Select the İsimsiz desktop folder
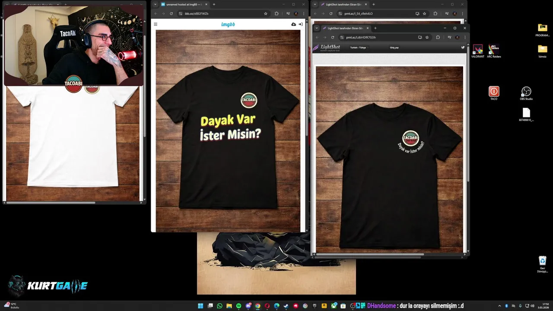Screen dimensions: 553x311 543,51
